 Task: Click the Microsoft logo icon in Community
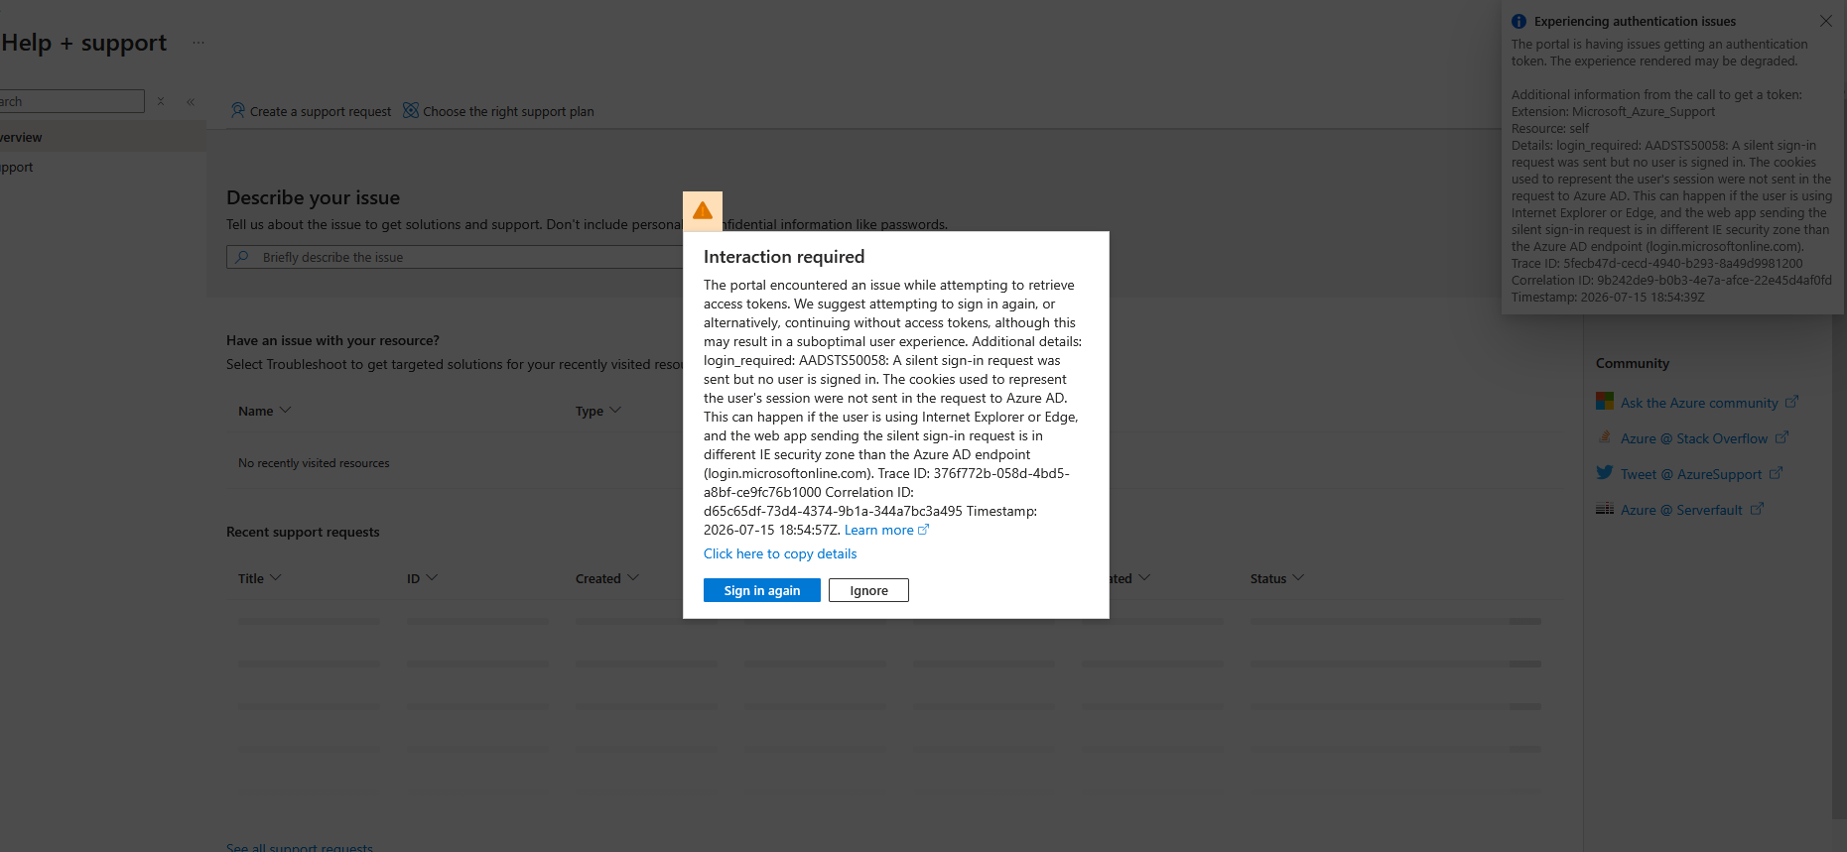point(1605,401)
